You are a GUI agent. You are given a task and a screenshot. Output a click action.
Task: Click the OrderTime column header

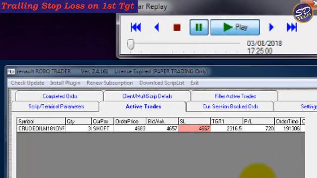[287, 121]
